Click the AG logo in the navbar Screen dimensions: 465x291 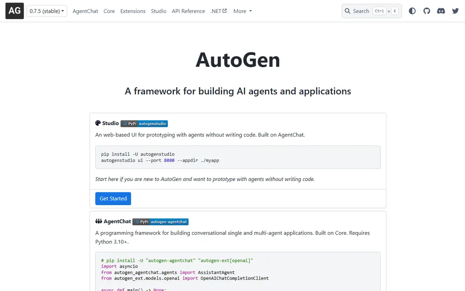(14, 11)
